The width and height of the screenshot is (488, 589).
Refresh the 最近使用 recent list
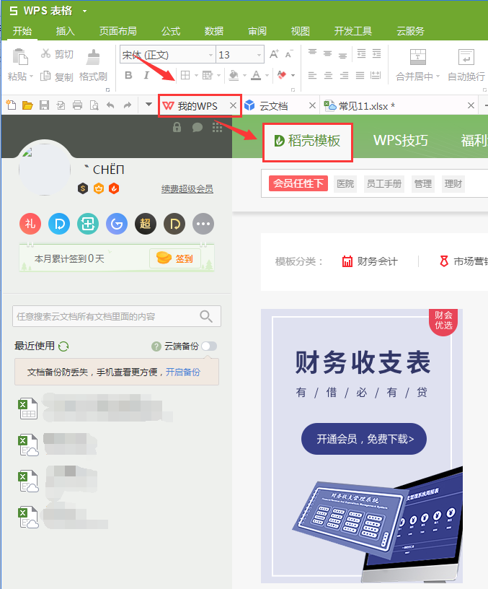(63, 346)
